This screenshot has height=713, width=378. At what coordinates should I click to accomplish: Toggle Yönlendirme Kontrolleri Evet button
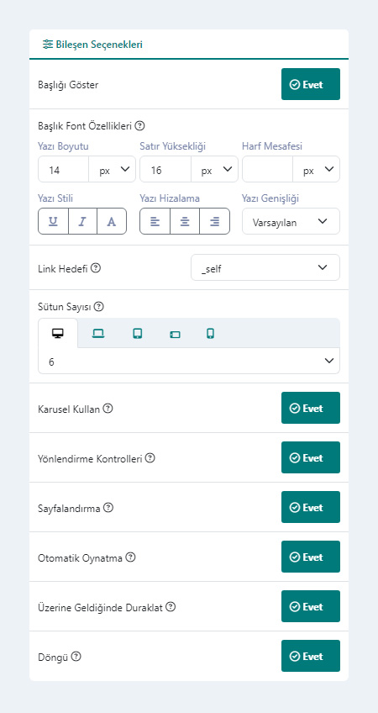coord(311,458)
